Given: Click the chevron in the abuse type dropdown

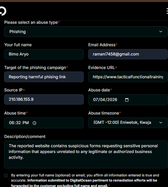Looking at the screenshot, I should [161, 31].
